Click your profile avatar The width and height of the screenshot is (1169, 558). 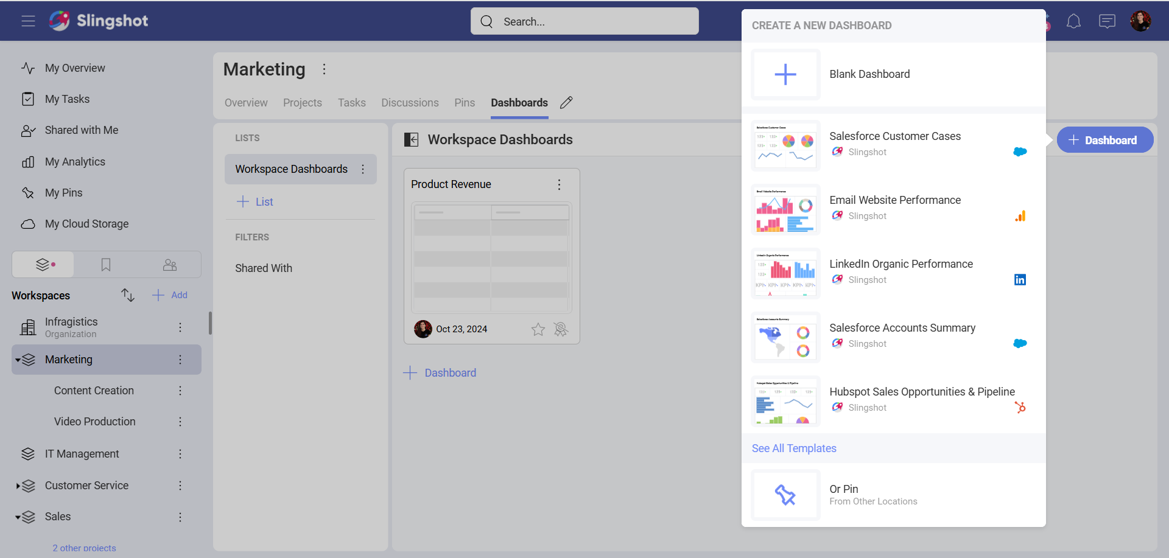(1142, 20)
